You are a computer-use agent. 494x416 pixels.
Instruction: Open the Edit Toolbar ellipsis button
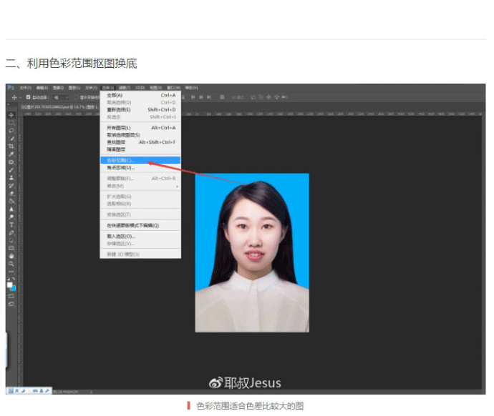click(11, 272)
